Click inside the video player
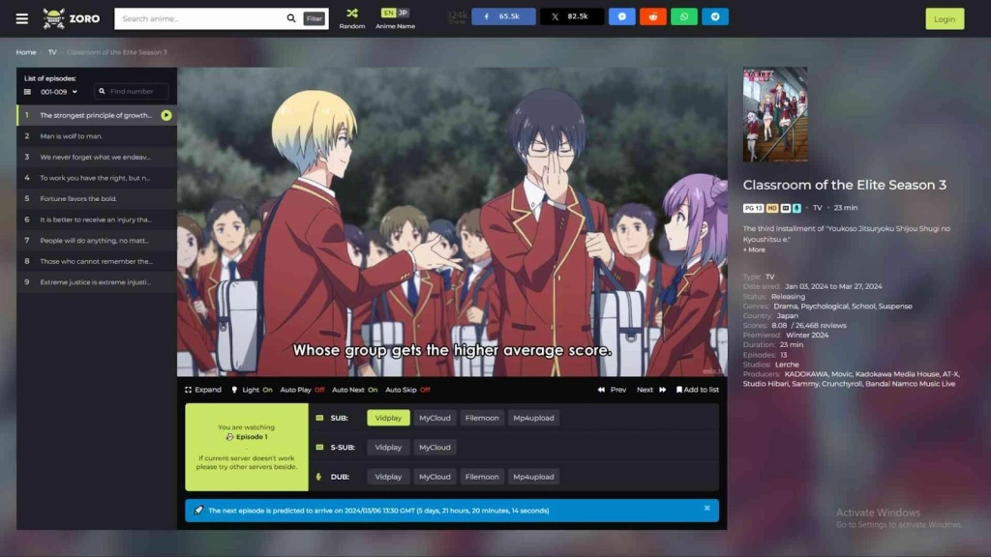 click(x=452, y=222)
